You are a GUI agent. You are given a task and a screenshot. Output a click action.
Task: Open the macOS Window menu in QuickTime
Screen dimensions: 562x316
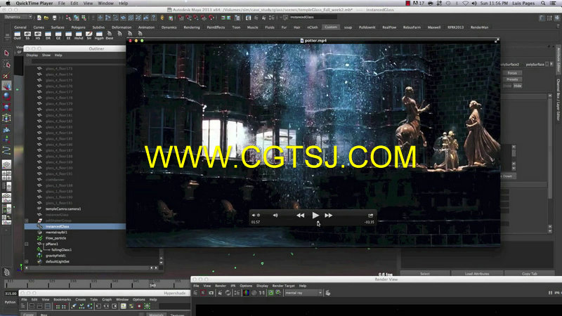(106, 4)
